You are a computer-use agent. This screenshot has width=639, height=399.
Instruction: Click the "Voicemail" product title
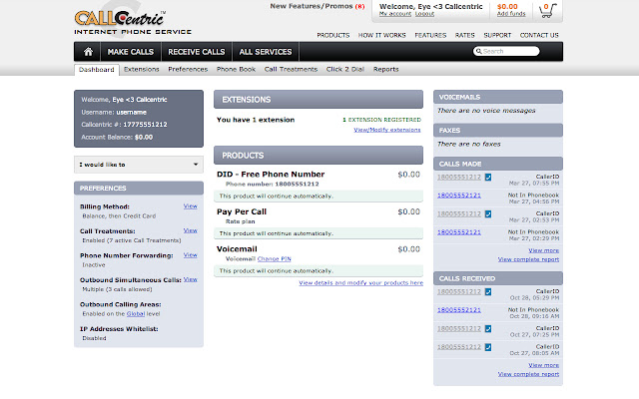237,249
